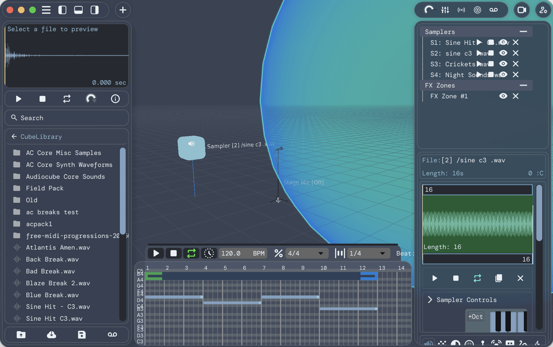
Task: Click the plus button to add new
Action: [123, 10]
